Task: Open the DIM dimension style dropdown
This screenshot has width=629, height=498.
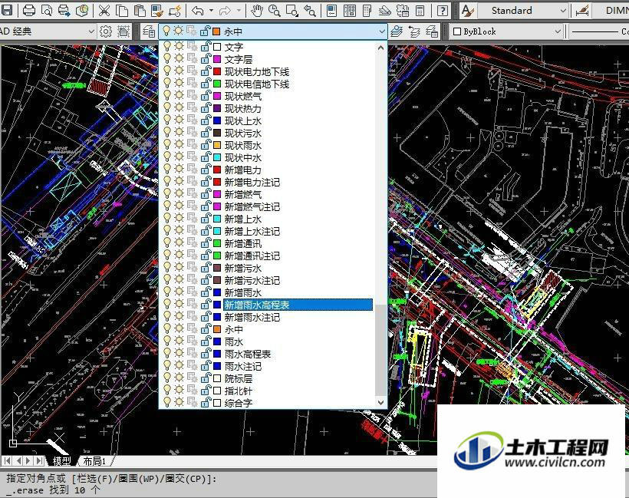Action: (611, 11)
